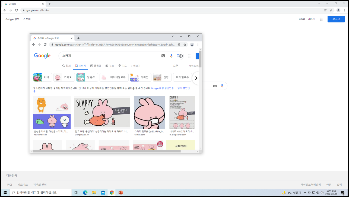The width and height of the screenshot is (349, 197).
Task: Click magnifier search icon in 스카피 search box
Action: pyautogui.click(x=179, y=56)
